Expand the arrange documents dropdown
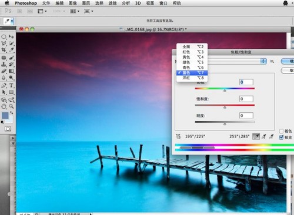This screenshot has width=294, height=215. tap(75, 11)
